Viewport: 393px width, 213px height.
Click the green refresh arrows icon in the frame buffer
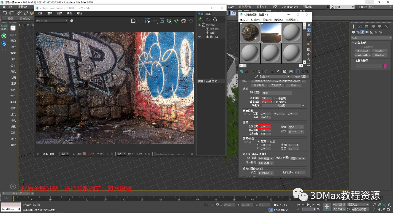[176, 21]
